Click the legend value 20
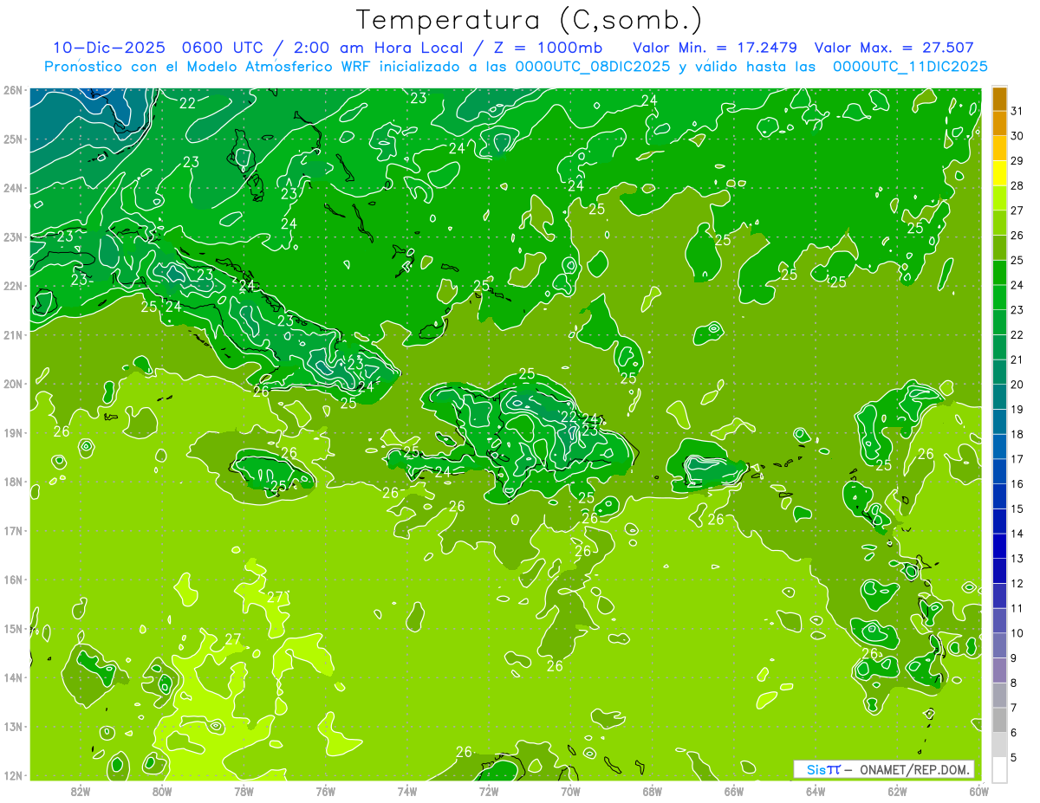 click(1017, 385)
